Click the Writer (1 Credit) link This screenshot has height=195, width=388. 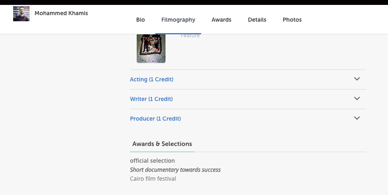tap(151, 99)
